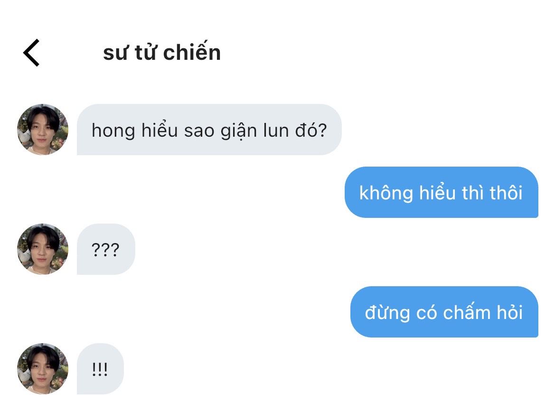Image resolution: width=555 pixels, height=403 pixels.
Task: Click the word 'đừng' in the blue bubble
Action: pyautogui.click(x=387, y=313)
